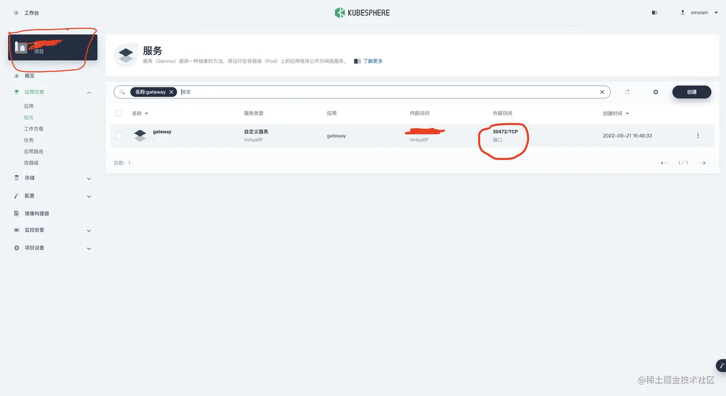Image resolution: width=726 pixels, height=396 pixels.
Task: Click the 总数: 1 total count text
Action: [x=122, y=163]
